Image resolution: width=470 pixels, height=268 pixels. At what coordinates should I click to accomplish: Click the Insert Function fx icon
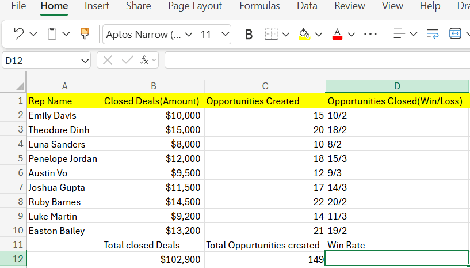point(144,61)
